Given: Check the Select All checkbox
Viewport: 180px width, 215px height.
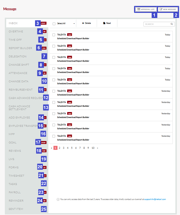Looking at the screenshot, I should 54,24.
